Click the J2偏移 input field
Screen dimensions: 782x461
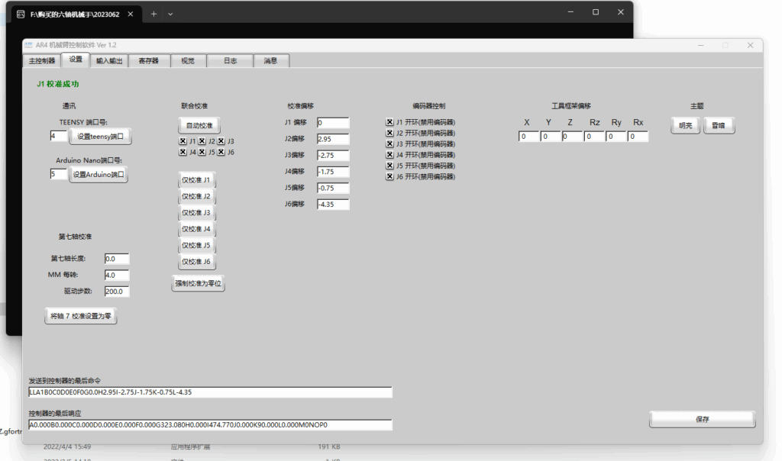[x=332, y=139]
